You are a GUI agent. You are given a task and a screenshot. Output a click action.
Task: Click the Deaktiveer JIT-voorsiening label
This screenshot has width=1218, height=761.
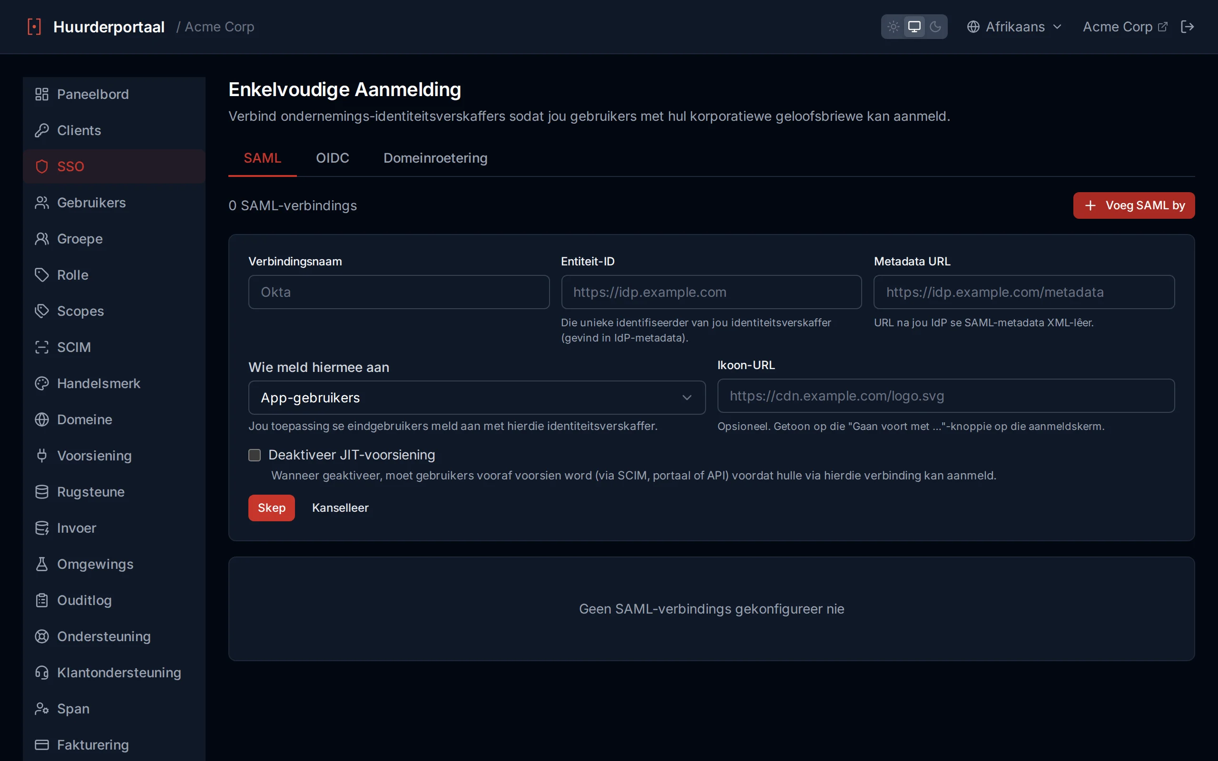[x=352, y=455]
